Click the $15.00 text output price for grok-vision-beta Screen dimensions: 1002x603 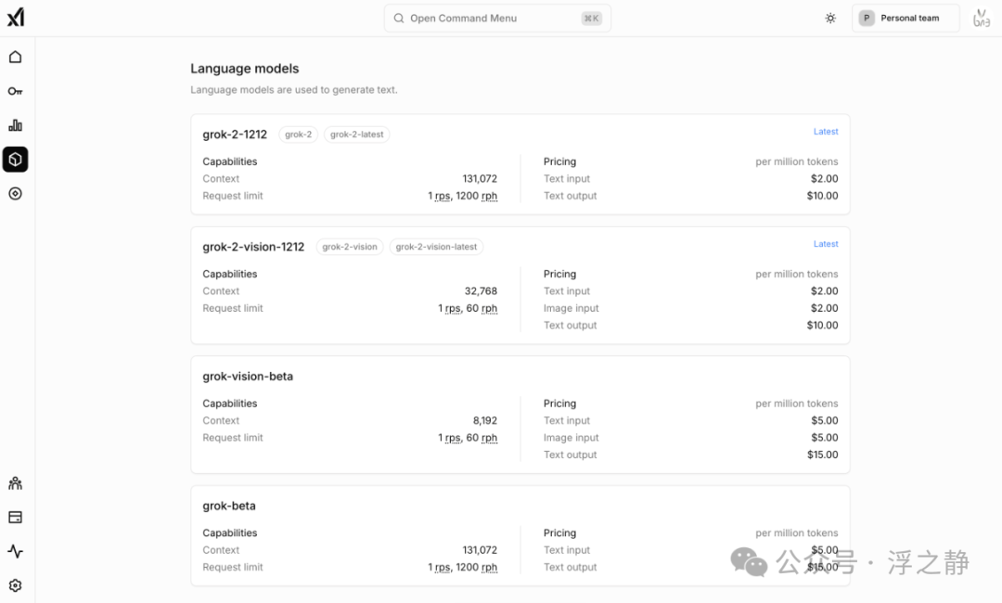pyautogui.click(x=822, y=455)
